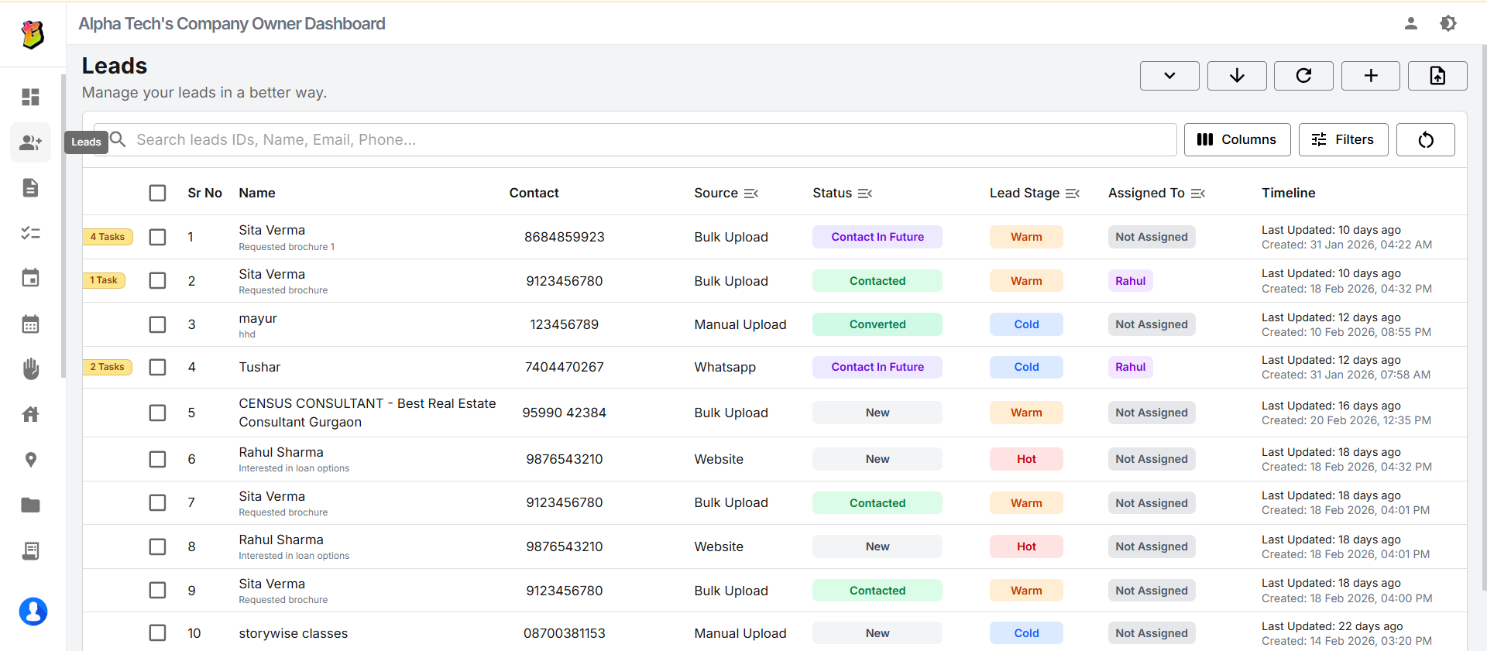Screen dimensions: 1487x651
Task: Click the reset circular arrow button beside Filters
Action: pos(1426,140)
